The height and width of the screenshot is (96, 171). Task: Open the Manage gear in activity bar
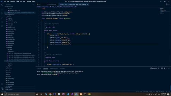(2, 89)
